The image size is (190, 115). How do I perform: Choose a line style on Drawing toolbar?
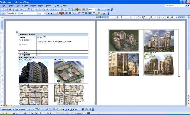coord(76,110)
